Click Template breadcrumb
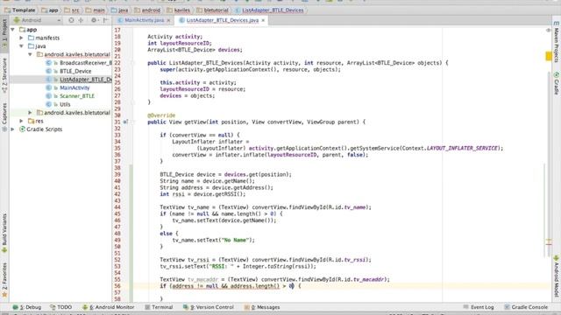Viewport: 561px width, 315px height. click(x=20, y=10)
